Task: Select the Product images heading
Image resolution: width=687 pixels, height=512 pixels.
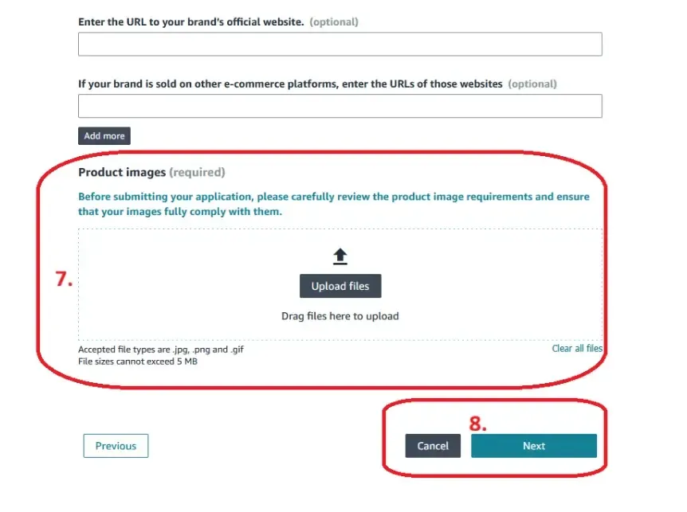Action: tap(122, 172)
